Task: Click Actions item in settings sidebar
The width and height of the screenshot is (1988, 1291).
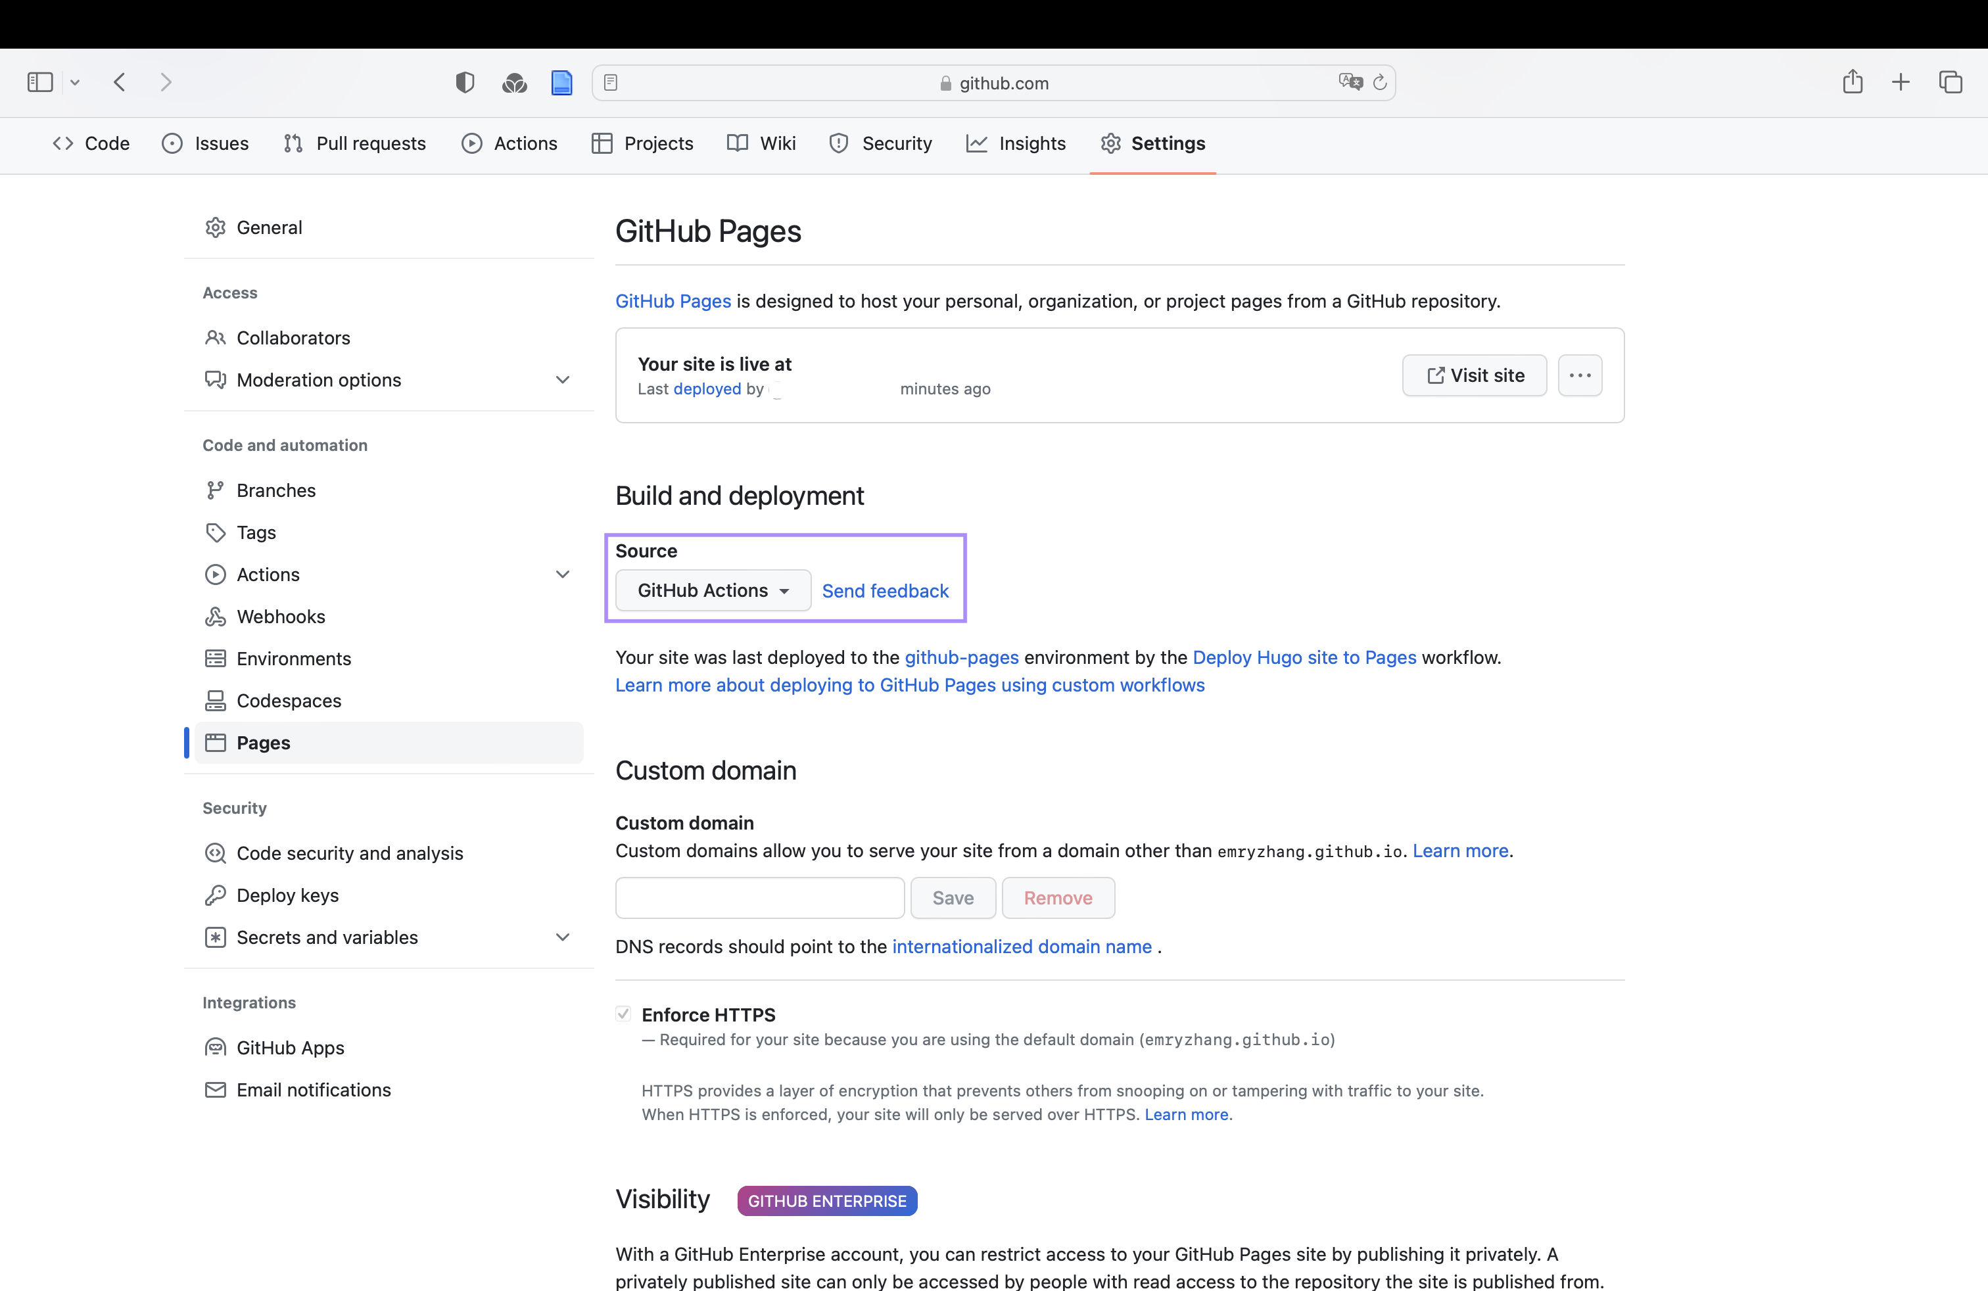Action: tap(389, 575)
